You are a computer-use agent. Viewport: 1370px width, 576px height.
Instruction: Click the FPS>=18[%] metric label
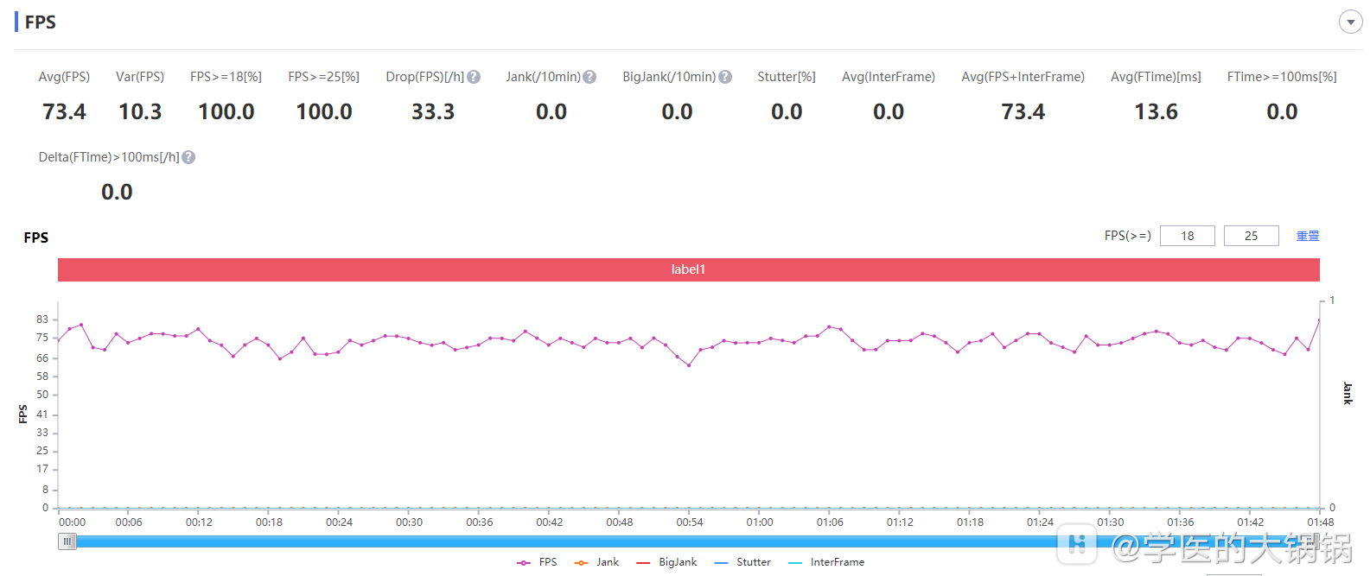coord(226,77)
